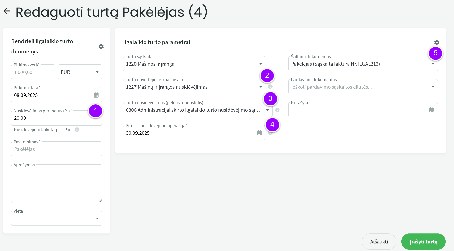Open calendar picker for Nurašyta field

[432, 110]
